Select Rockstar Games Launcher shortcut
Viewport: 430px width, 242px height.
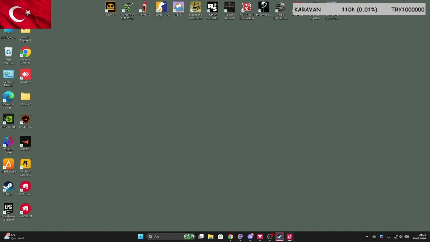coord(25,168)
